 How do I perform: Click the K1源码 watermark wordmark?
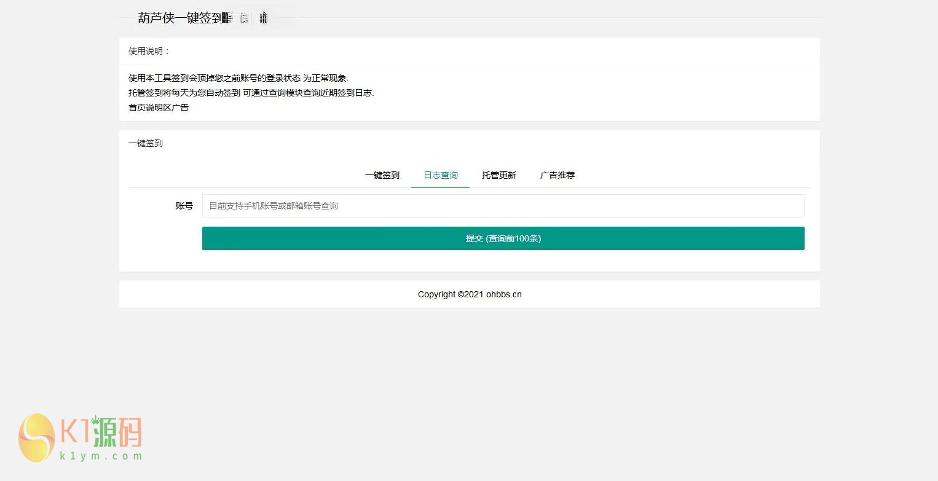(x=101, y=432)
